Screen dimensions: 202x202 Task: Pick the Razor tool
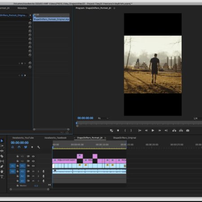2,156
